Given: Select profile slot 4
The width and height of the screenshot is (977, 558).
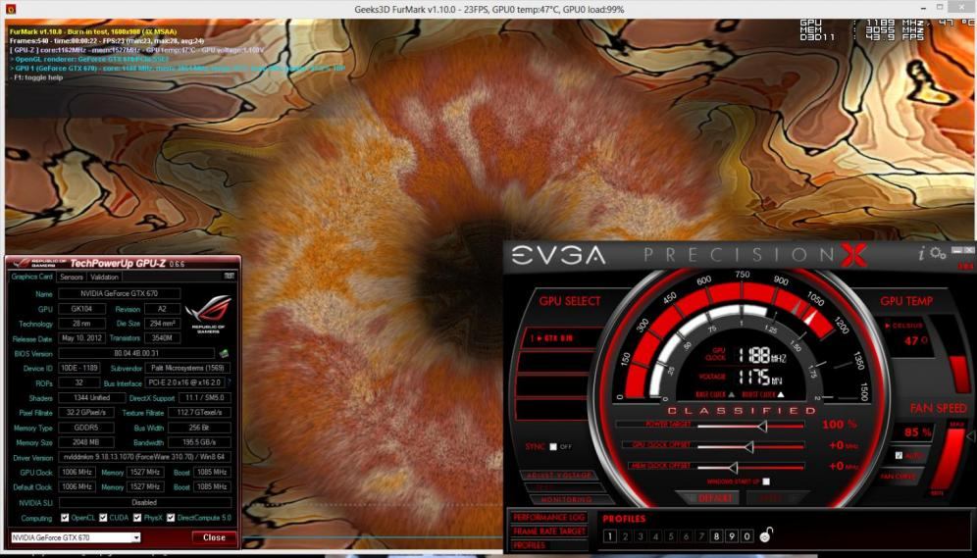Looking at the screenshot, I should click(655, 535).
